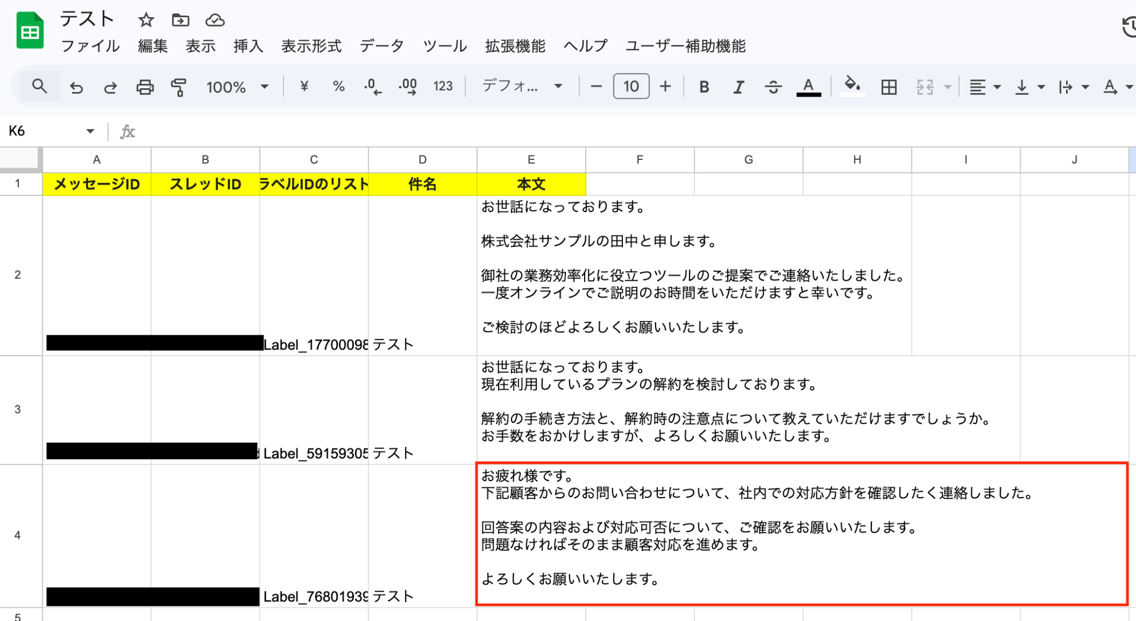Open the データ menu
The image size is (1136, 621).
tap(382, 46)
